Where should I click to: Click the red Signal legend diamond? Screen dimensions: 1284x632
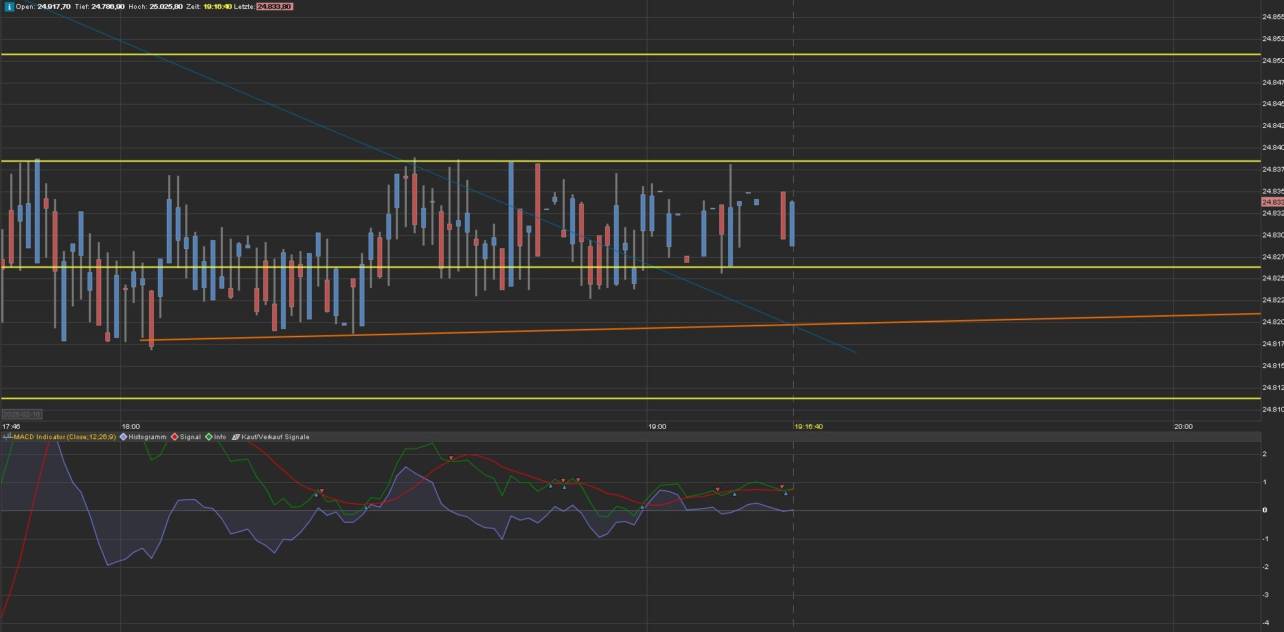point(175,437)
